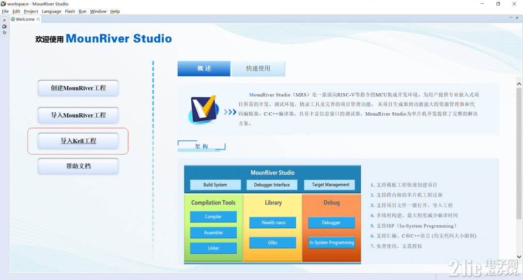Click the 导入MounRiver工程 button
Viewport: 523px width, 280px height.
pos(78,115)
